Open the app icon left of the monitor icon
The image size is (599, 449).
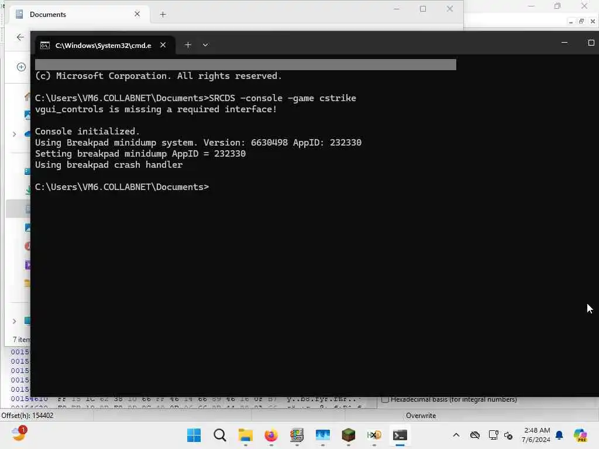click(x=297, y=435)
